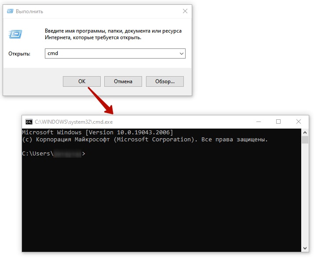The width and height of the screenshot is (314, 258).
Task: Click the Выполнить title bar text
Action: [29, 11]
